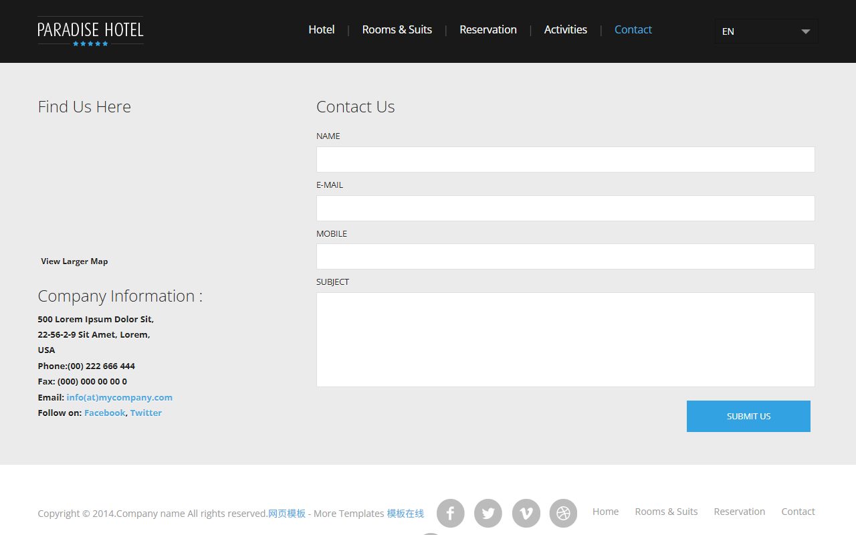Image resolution: width=856 pixels, height=535 pixels.
Task: Click the address line 500 Lorem Ipsum Dolor Sit
Action: tap(96, 319)
